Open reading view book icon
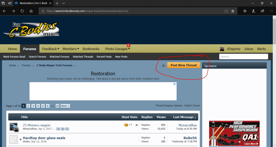 tap(226, 11)
